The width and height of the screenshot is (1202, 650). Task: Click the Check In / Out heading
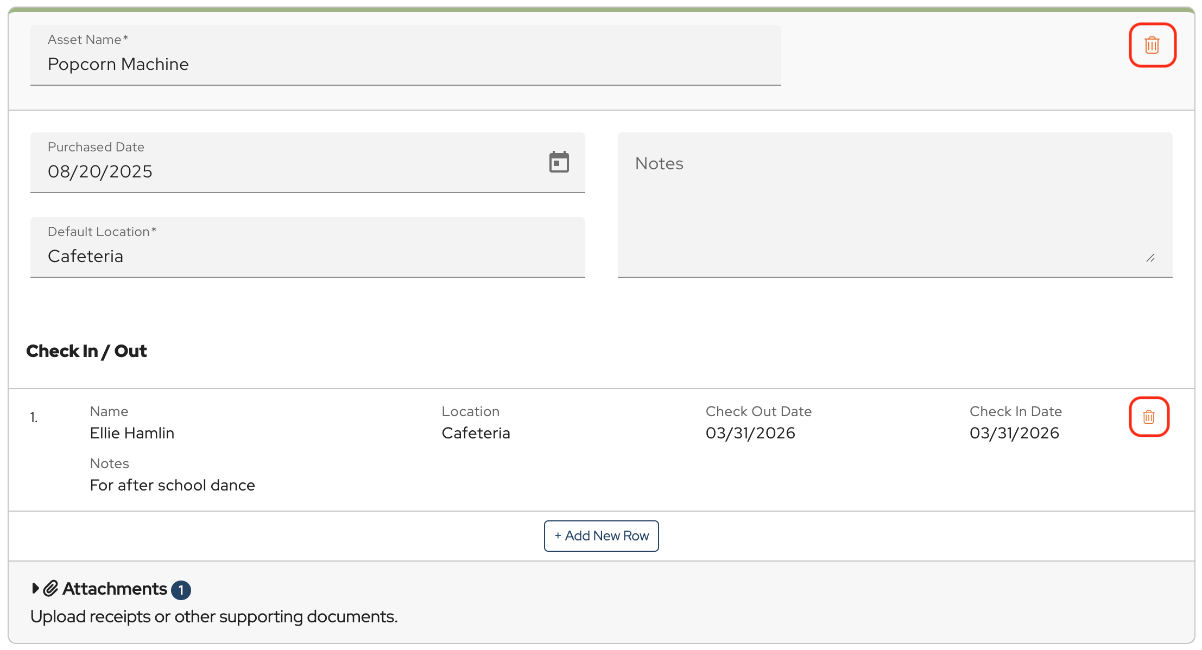pyautogui.click(x=86, y=351)
